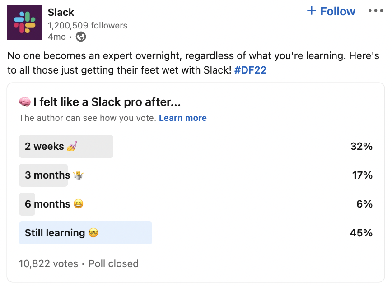Screen dimensions: 392x286
Task: Click the 45% result percentage
Action: click(x=361, y=233)
